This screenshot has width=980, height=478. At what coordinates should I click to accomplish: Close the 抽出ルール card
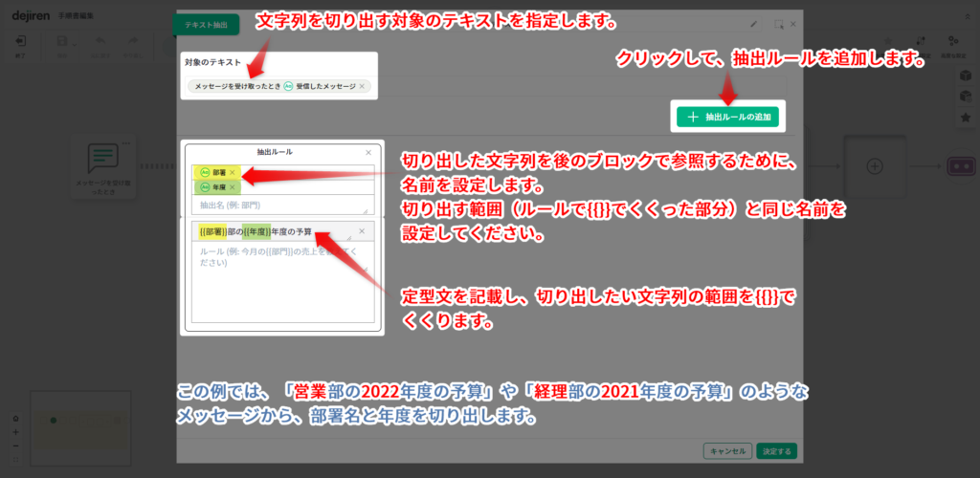click(x=368, y=152)
